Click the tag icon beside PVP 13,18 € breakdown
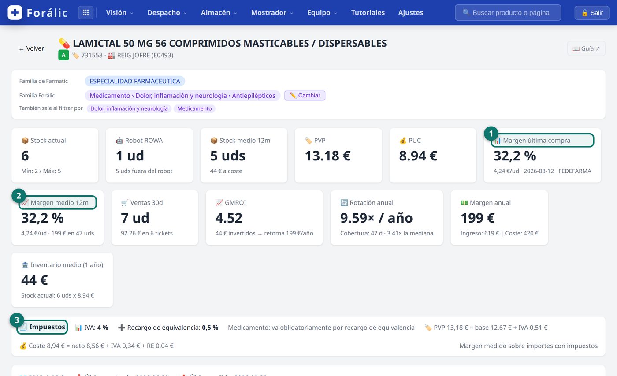This screenshot has width=617, height=376. tap(428, 328)
